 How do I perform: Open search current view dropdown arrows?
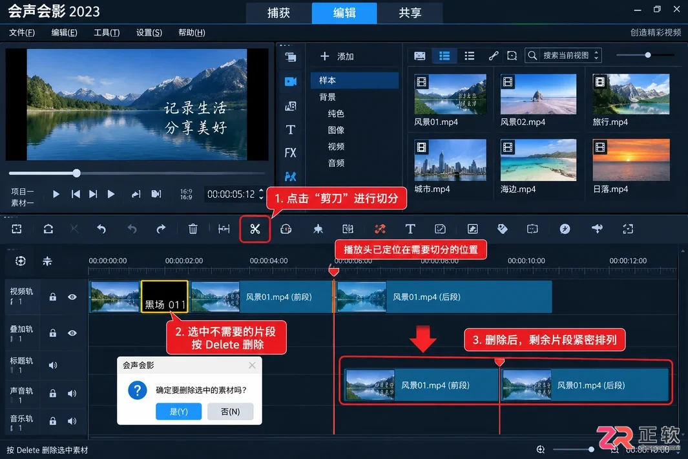click(596, 56)
